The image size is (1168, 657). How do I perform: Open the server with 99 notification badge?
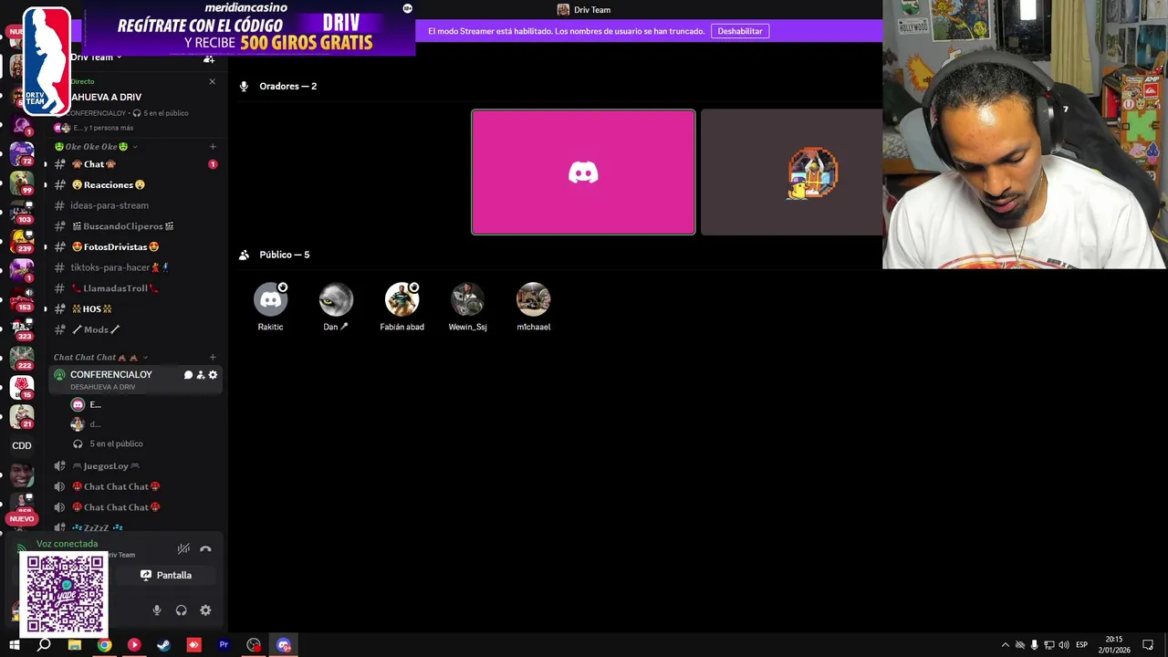coord(22,182)
